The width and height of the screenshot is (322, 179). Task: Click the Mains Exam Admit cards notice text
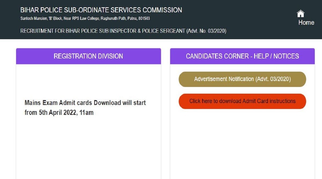point(85,103)
